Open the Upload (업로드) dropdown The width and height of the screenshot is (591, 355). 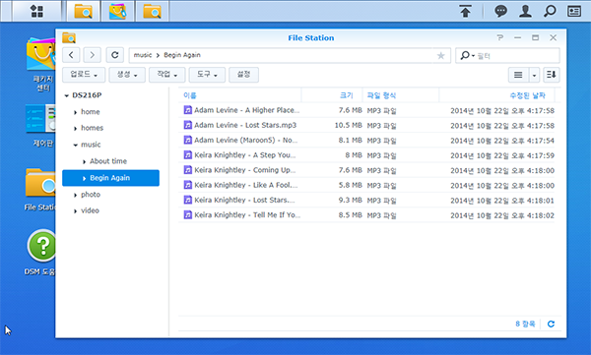pos(84,75)
